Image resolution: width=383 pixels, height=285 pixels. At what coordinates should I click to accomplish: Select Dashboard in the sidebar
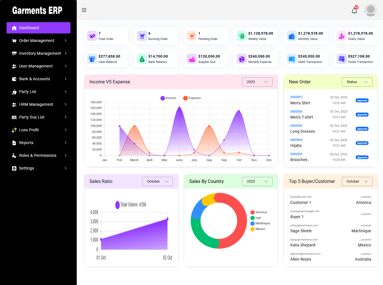coord(38,28)
